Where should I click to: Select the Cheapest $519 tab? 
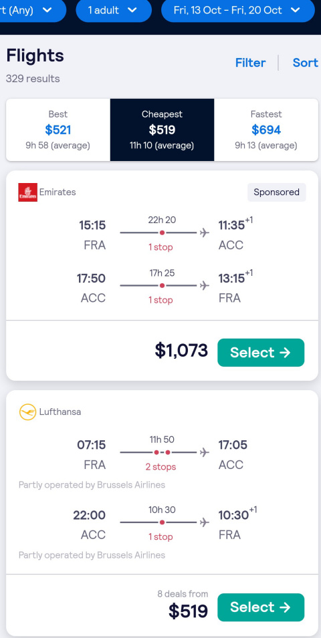pyautogui.click(x=162, y=130)
